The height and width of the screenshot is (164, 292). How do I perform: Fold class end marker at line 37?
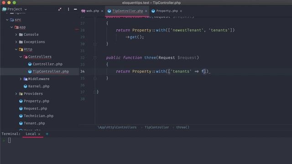point(95,92)
